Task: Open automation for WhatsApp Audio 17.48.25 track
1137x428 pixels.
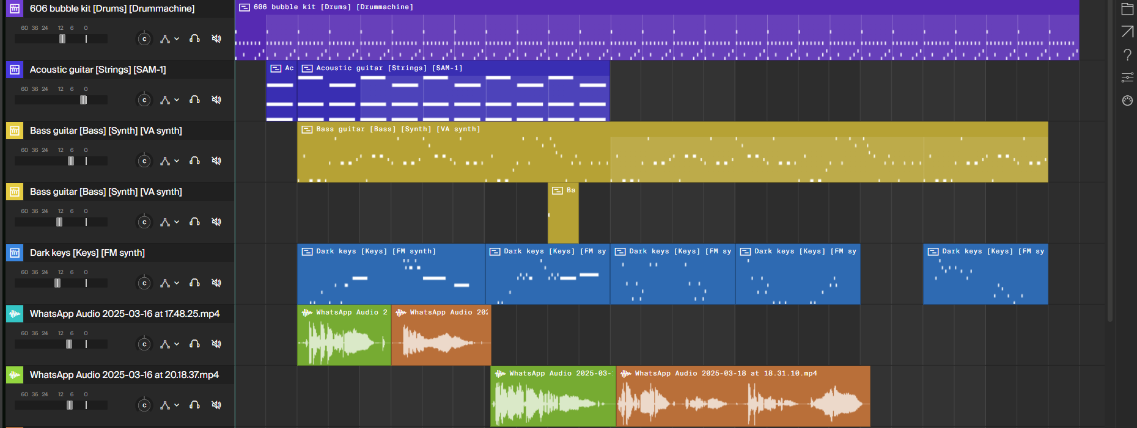Action: click(165, 344)
